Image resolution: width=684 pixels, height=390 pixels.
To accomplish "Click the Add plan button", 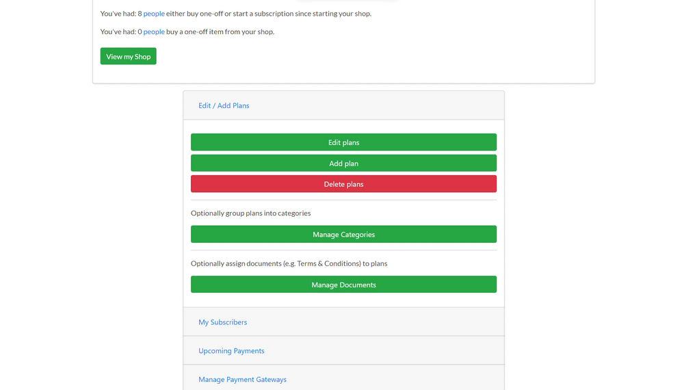I will pos(343,163).
